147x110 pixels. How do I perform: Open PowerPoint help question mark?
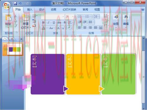tap(143, 9)
